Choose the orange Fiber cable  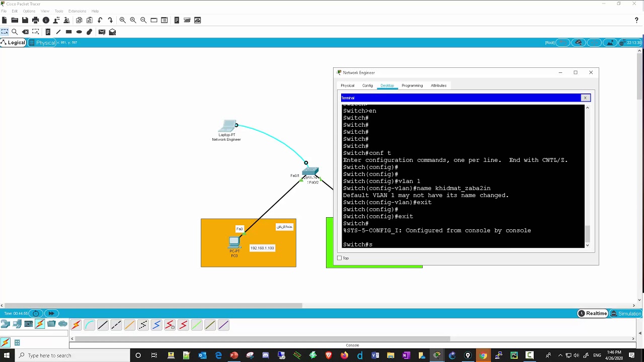[x=129, y=325]
